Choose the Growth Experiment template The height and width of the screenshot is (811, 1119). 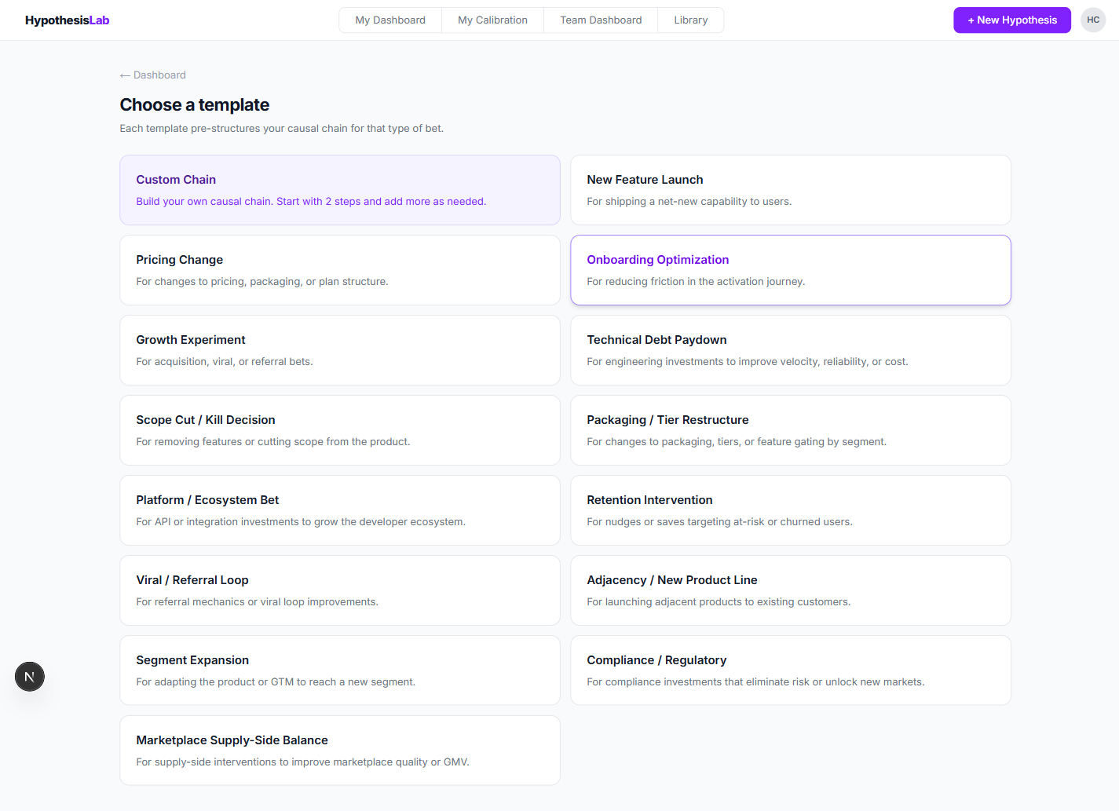[x=340, y=350]
